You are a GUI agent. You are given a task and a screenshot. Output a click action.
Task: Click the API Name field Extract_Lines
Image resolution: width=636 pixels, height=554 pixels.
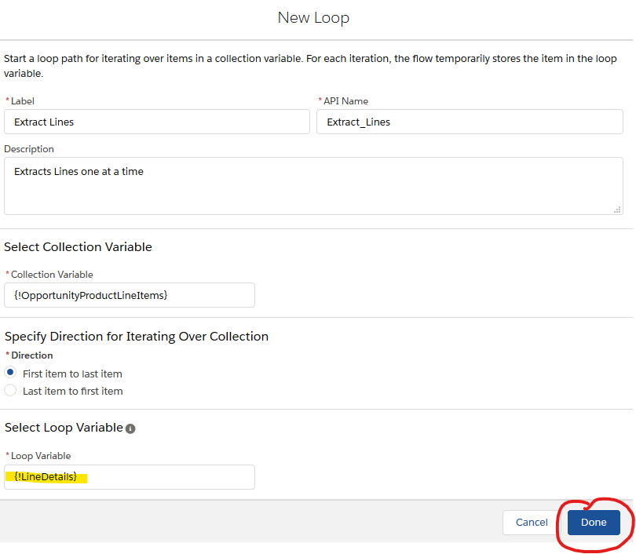click(470, 122)
